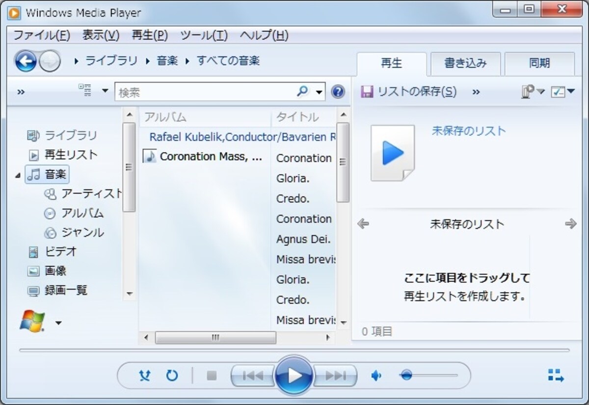Open the search options dropdown arrow
The height and width of the screenshot is (405, 589).
[x=320, y=92]
